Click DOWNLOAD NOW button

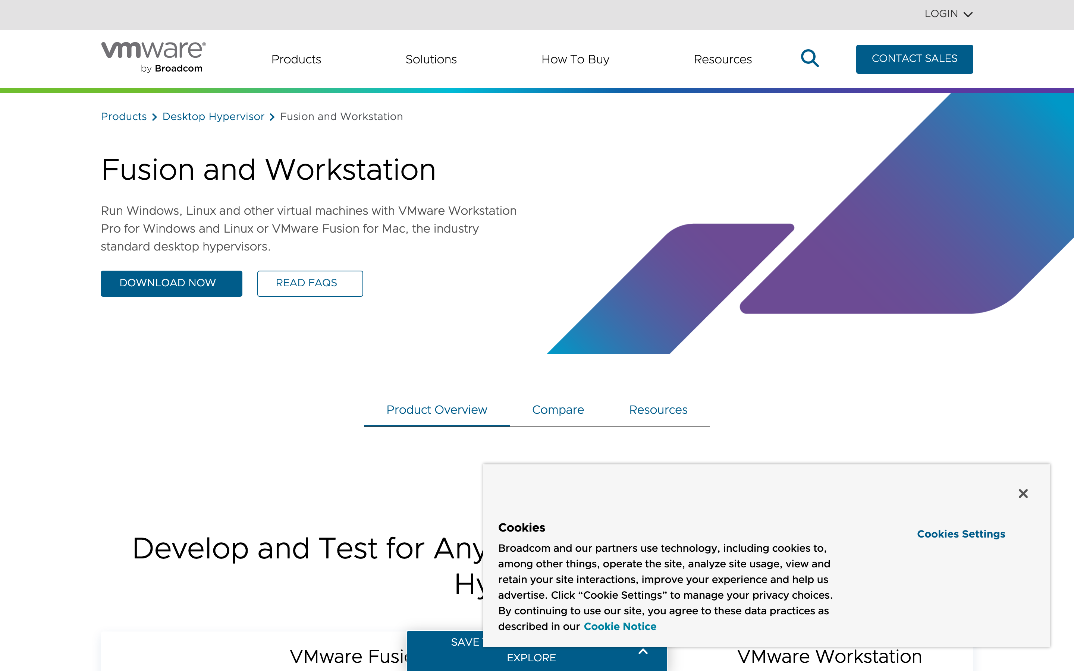(x=171, y=284)
